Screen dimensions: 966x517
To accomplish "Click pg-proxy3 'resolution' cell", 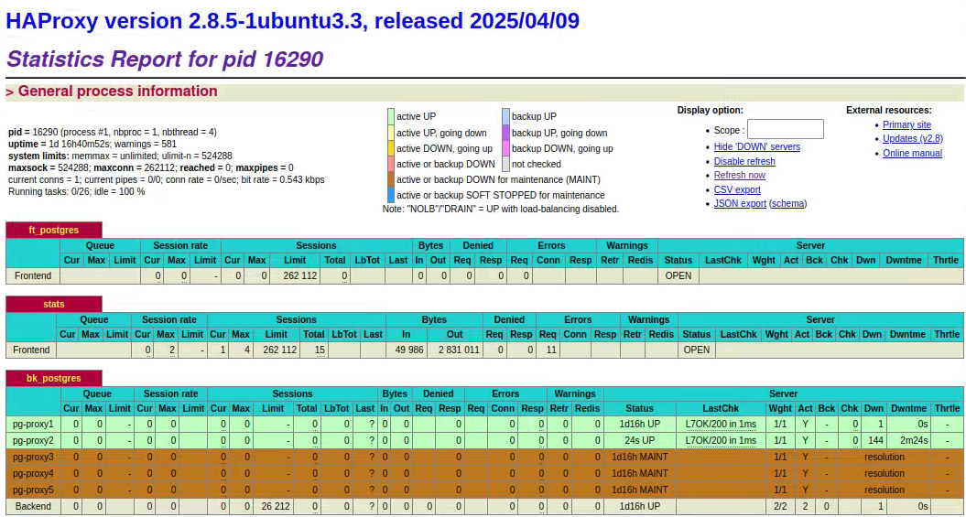I will [885, 457].
